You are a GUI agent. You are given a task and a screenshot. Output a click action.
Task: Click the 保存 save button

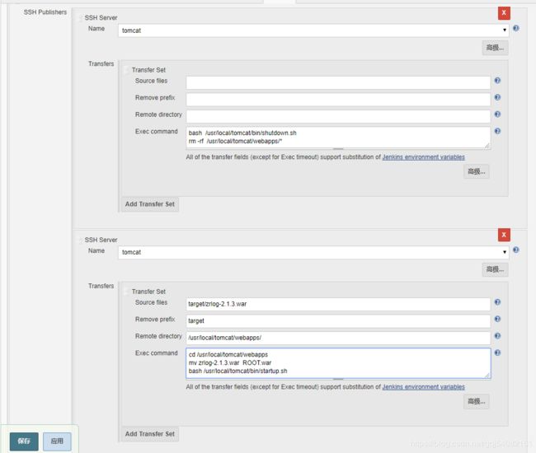click(x=24, y=441)
